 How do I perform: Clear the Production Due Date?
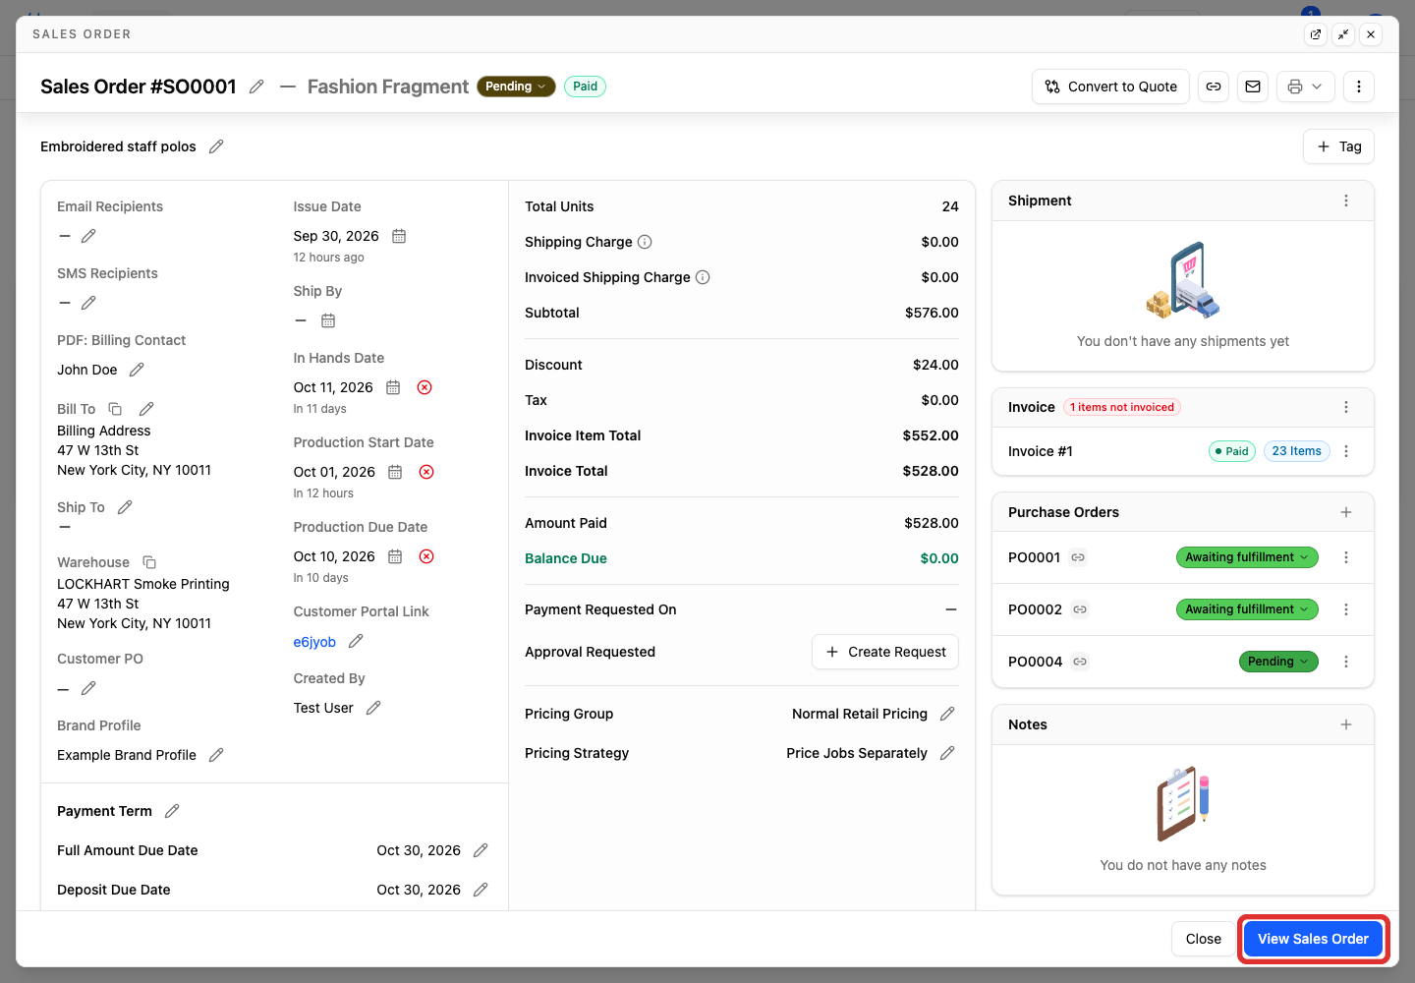click(426, 556)
